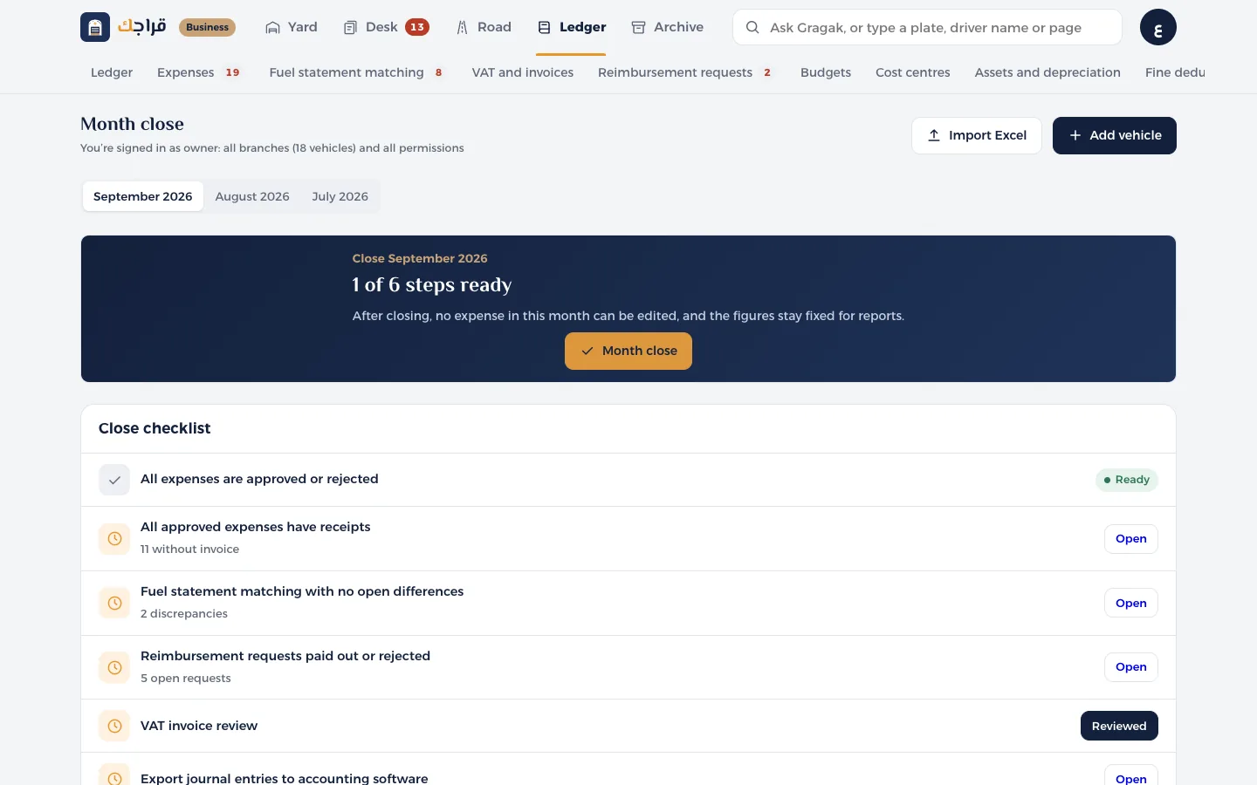Open the receipts checklist item
This screenshot has height=785, width=1257.
coord(1131,539)
